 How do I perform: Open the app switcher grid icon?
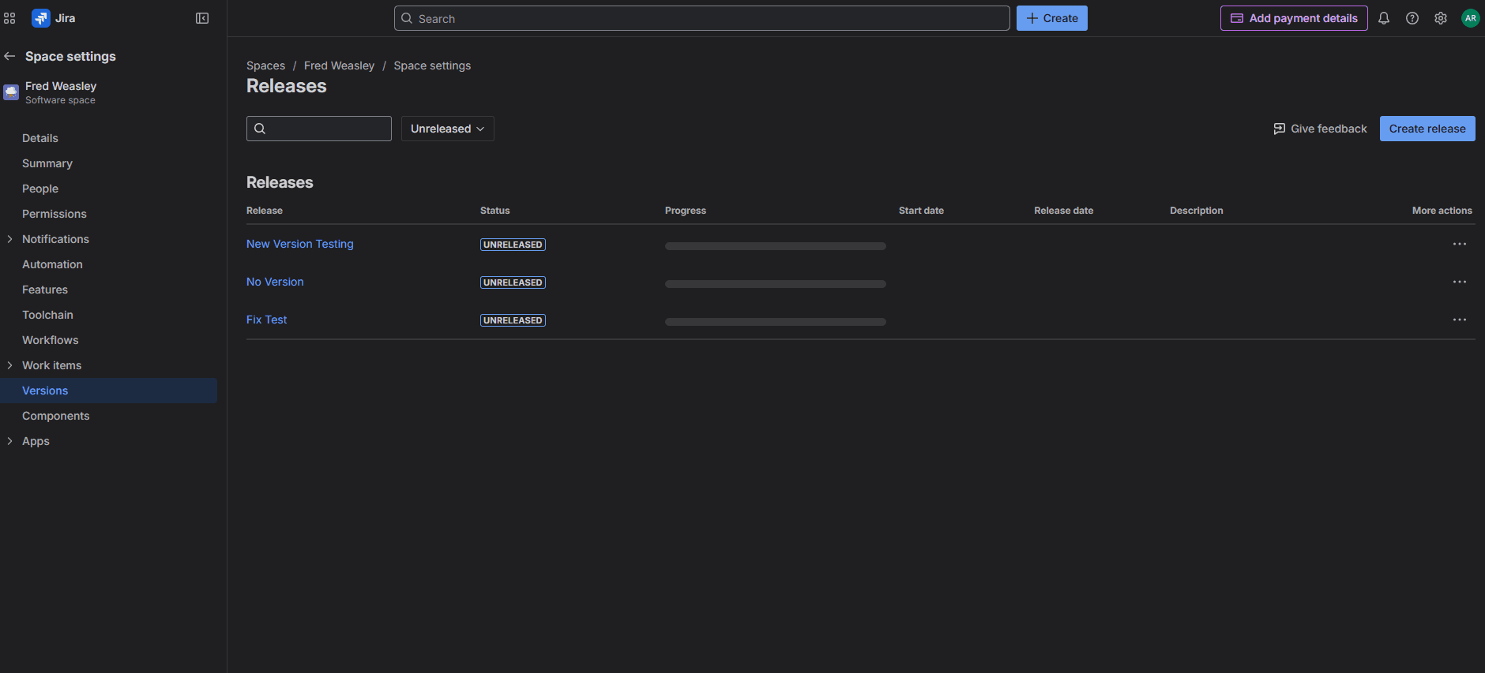[9, 18]
